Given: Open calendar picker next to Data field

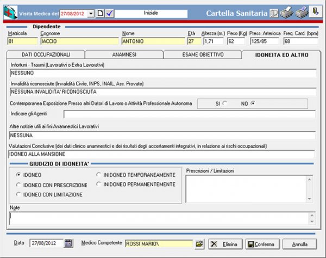Looking at the screenshot, I should pyautogui.click(x=68, y=243).
